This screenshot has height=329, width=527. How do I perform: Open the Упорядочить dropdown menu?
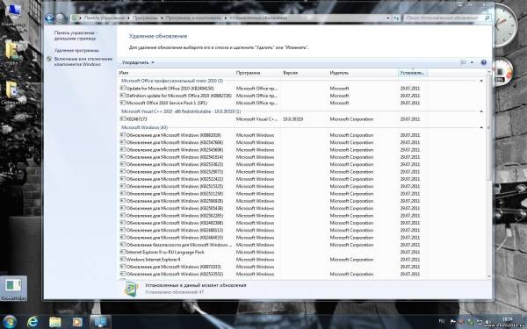click(138, 62)
